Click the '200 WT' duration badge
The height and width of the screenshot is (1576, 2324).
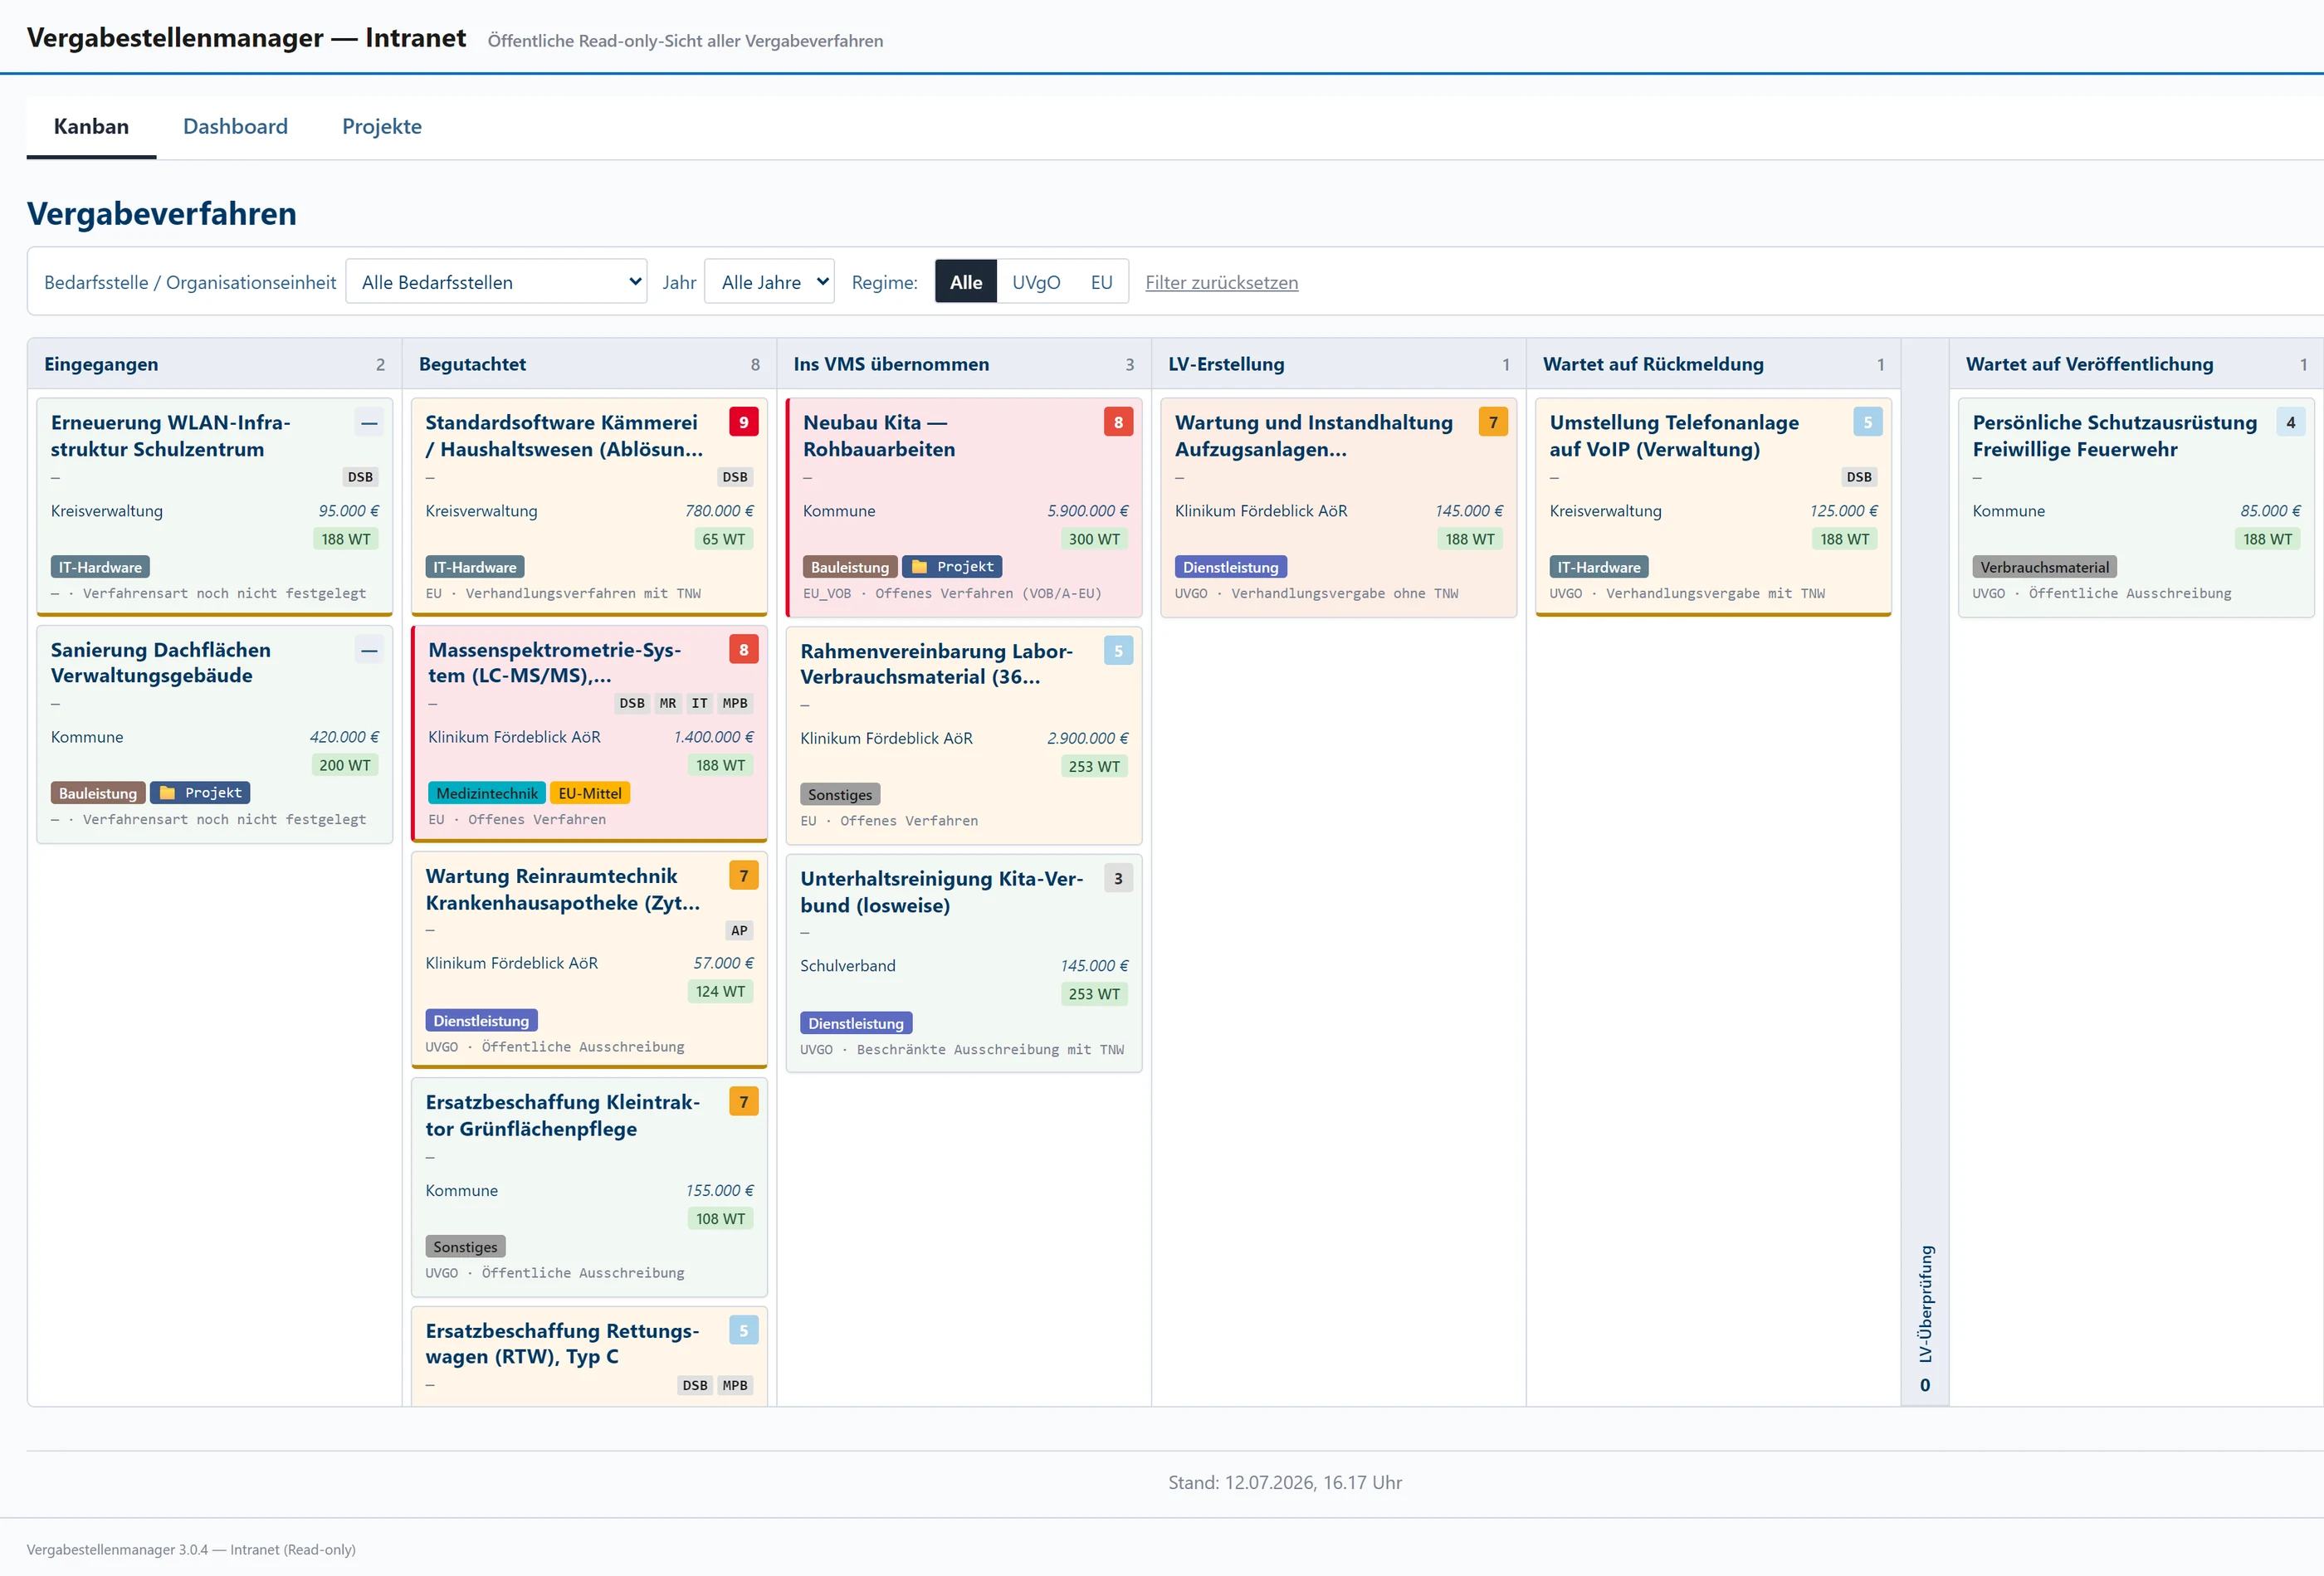click(345, 765)
